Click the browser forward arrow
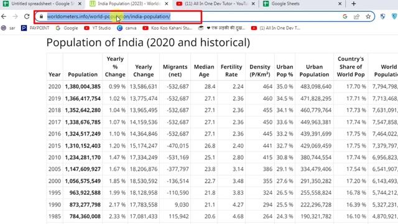Screen dimensions: 398x224 tap(15, 17)
